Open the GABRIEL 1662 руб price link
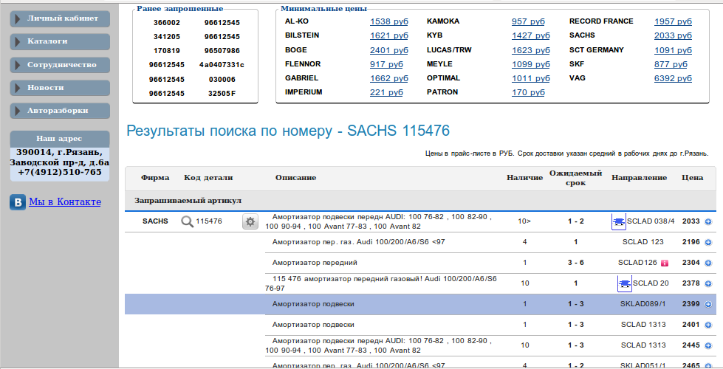723x369 pixels. pos(388,78)
